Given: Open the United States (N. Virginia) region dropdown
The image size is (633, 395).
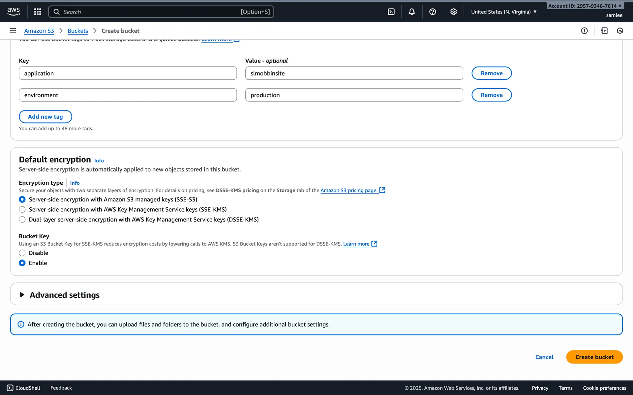Looking at the screenshot, I should [503, 12].
